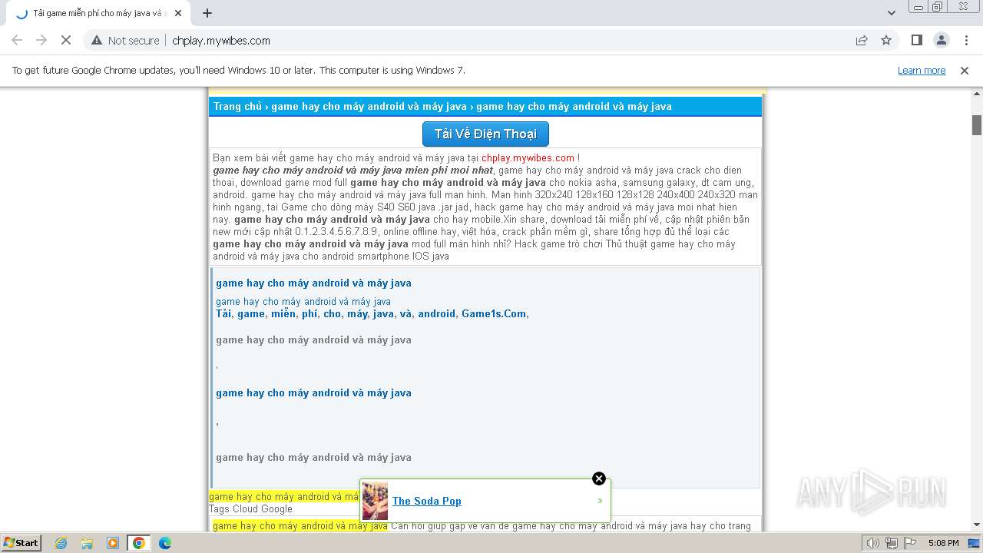The height and width of the screenshot is (553, 983).
Task: Open Game1s.Com tag link
Action: pos(494,313)
